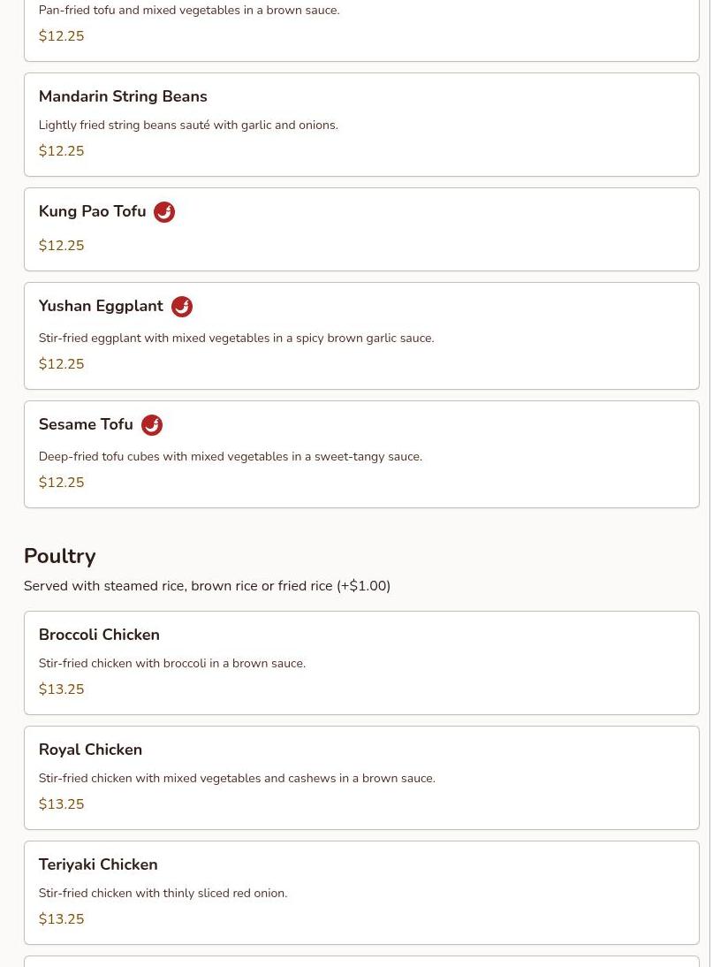Click the $12.25 price under Mandarin String Beans
Screen dimensions: 728x967
click(62, 151)
